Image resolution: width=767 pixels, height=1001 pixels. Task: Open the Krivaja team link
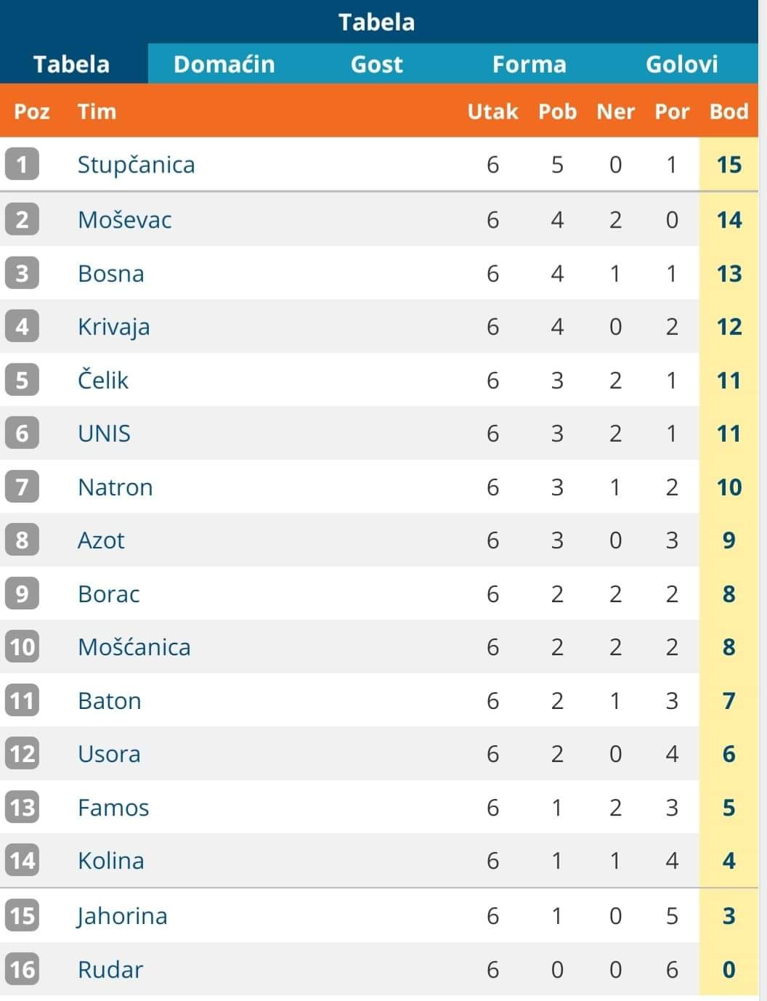(x=113, y=327)
